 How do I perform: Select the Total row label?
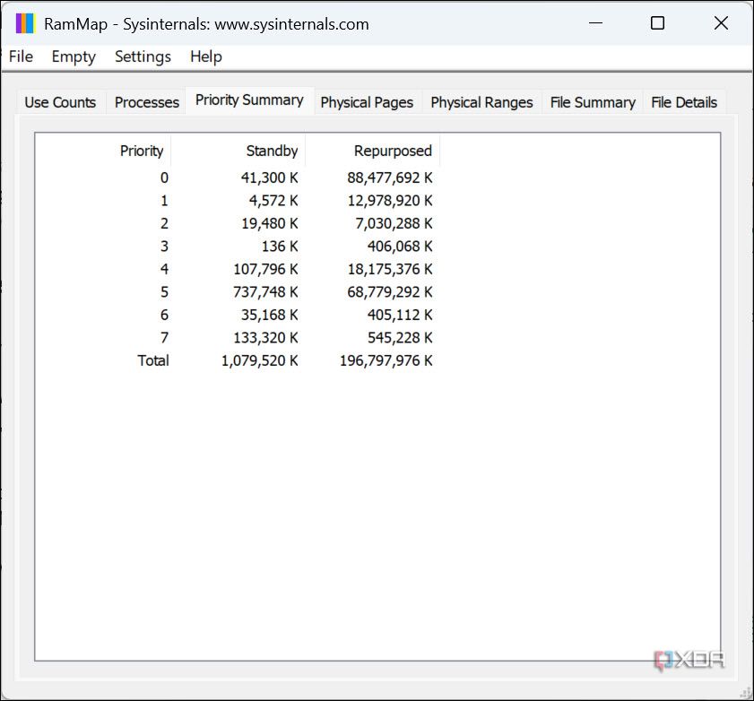click(x=153, y=360)
